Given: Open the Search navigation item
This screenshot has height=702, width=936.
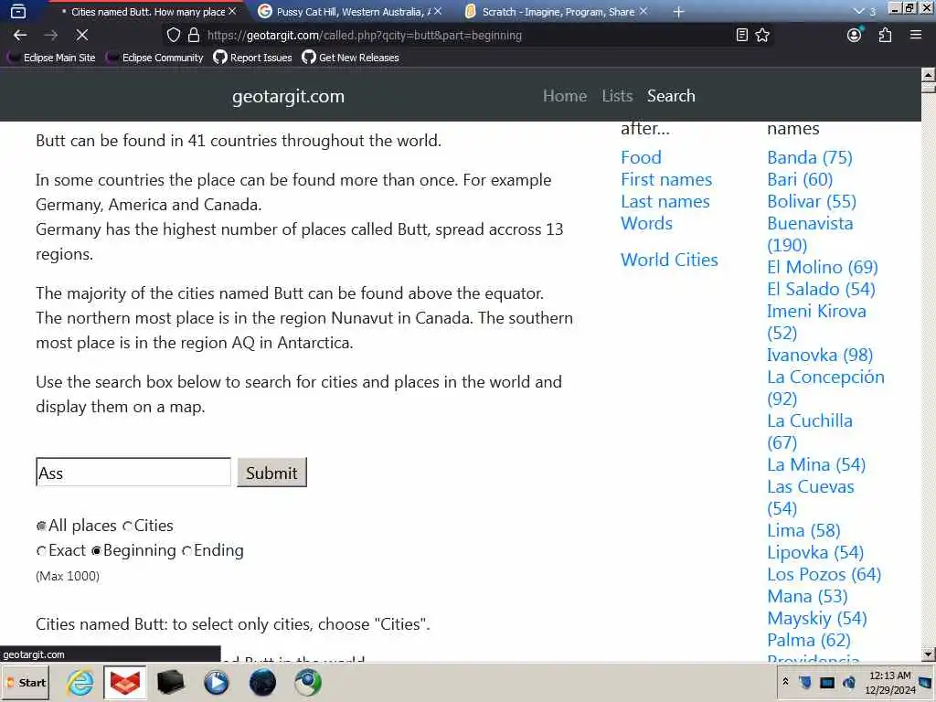Looking at the screenshot, I should 671,95.
